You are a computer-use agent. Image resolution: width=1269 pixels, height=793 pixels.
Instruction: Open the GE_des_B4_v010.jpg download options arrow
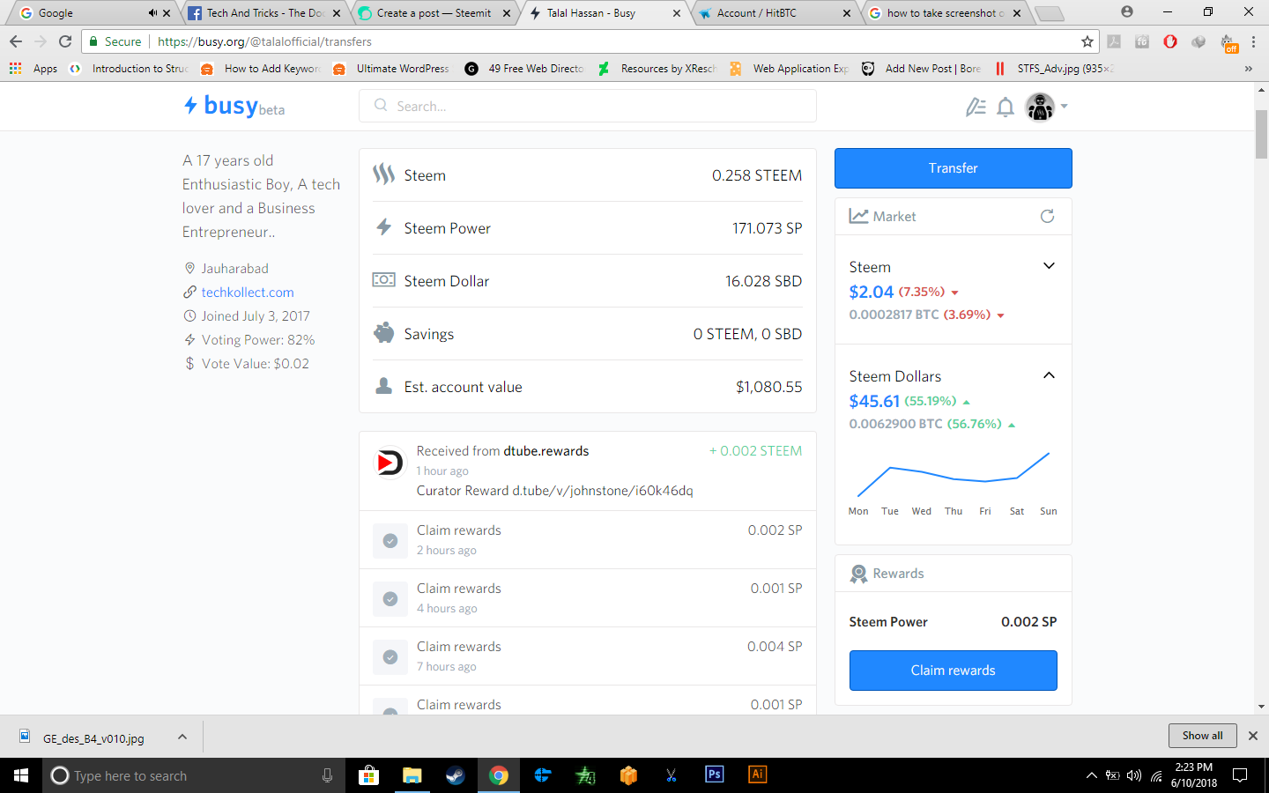pyautogui.click(x=182, y=737)
